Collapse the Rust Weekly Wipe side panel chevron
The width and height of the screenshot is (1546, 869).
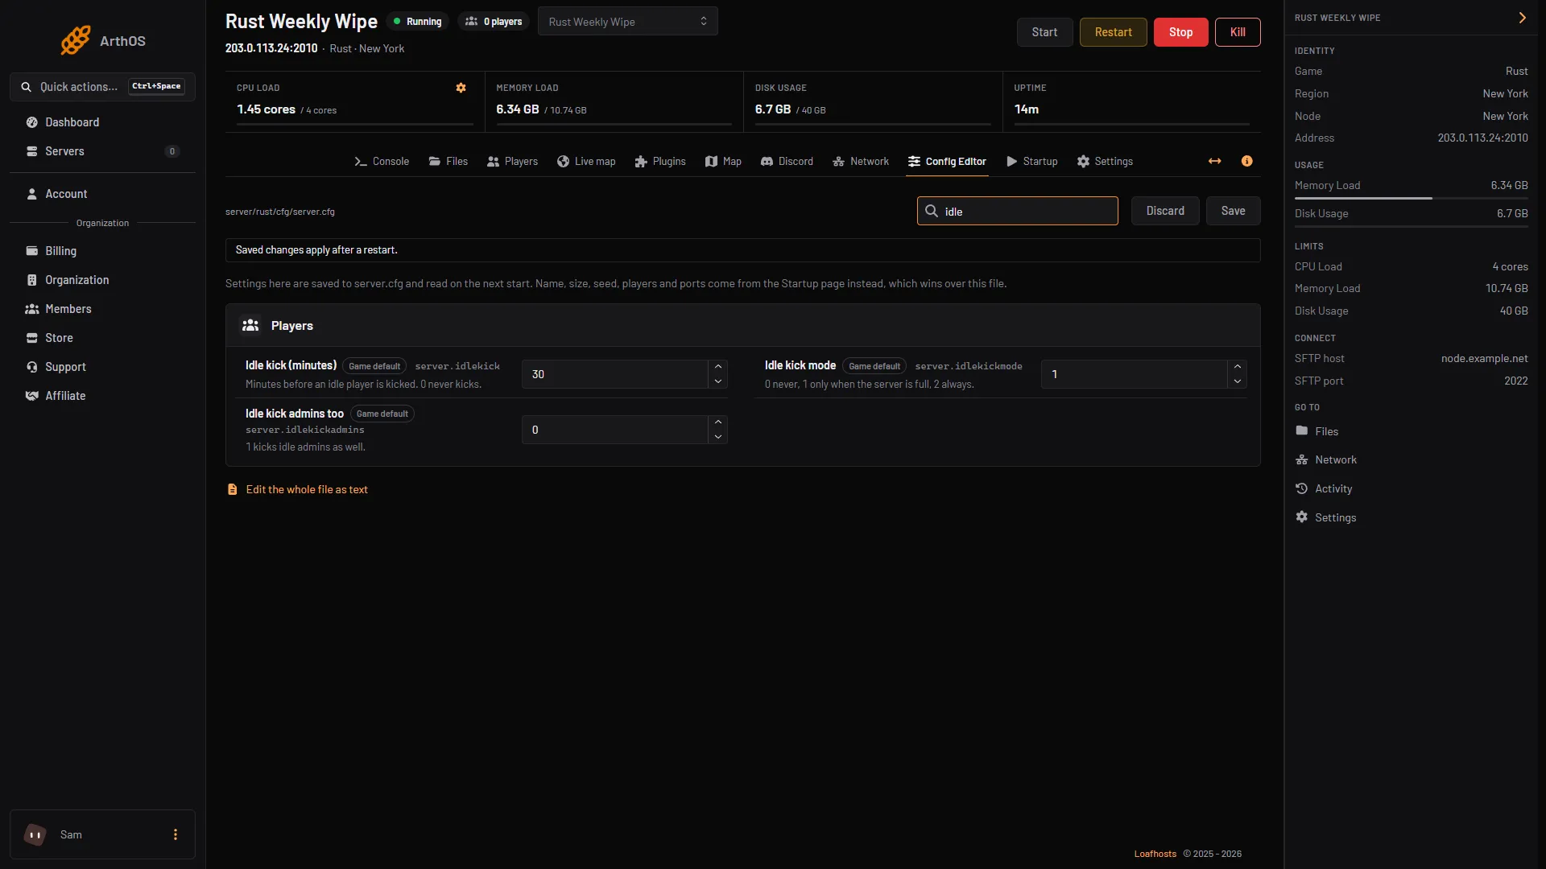click(1522, 18)
